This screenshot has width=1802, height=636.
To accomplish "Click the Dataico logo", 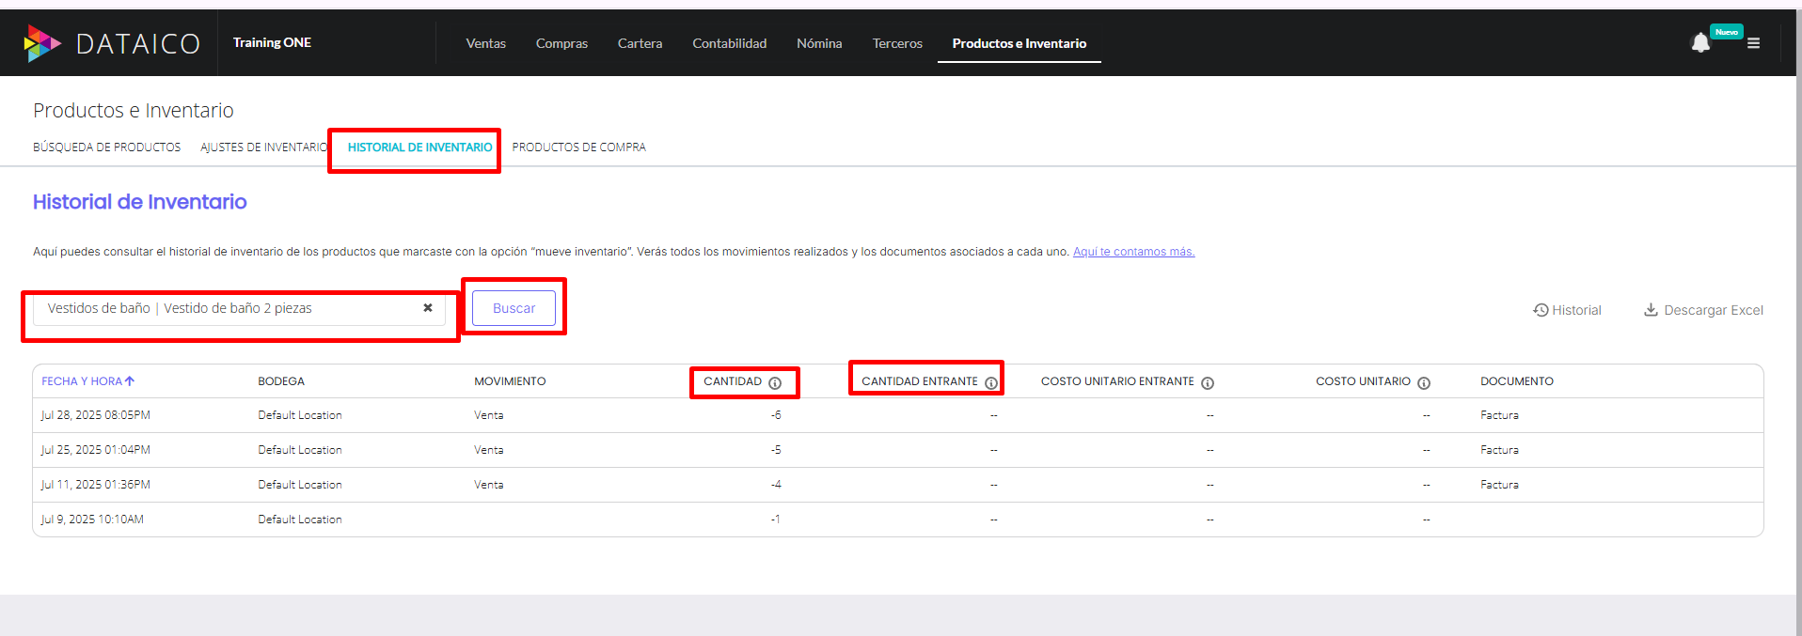I will 111,43.
